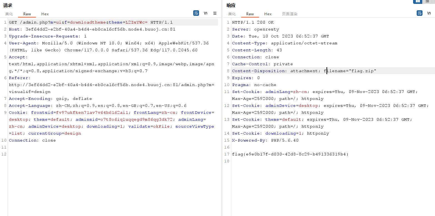Switch response view to Hex tab
The image size is (435, 216).
pyautogui.click(x=268, y=14)
